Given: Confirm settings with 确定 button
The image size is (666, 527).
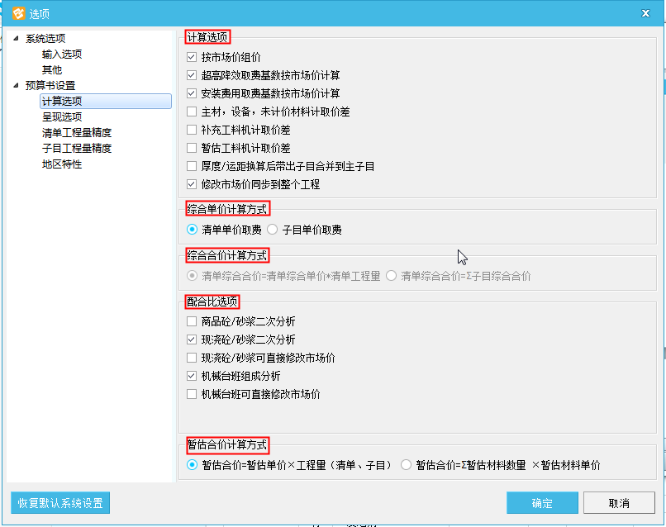Looking at the screenshot, I should (x=542, y=503).
